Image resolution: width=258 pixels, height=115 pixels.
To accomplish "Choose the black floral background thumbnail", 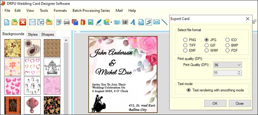I will pos(52,105).
